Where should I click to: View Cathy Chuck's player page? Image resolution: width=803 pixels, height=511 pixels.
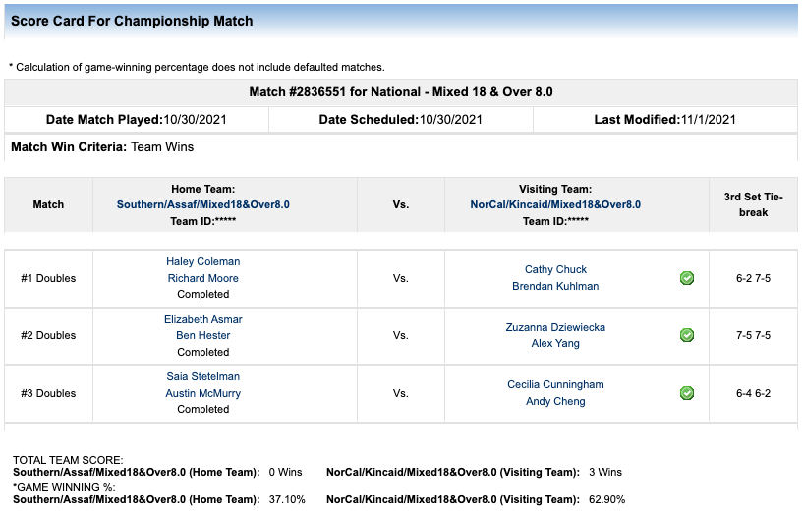click(x=555, y=269)
